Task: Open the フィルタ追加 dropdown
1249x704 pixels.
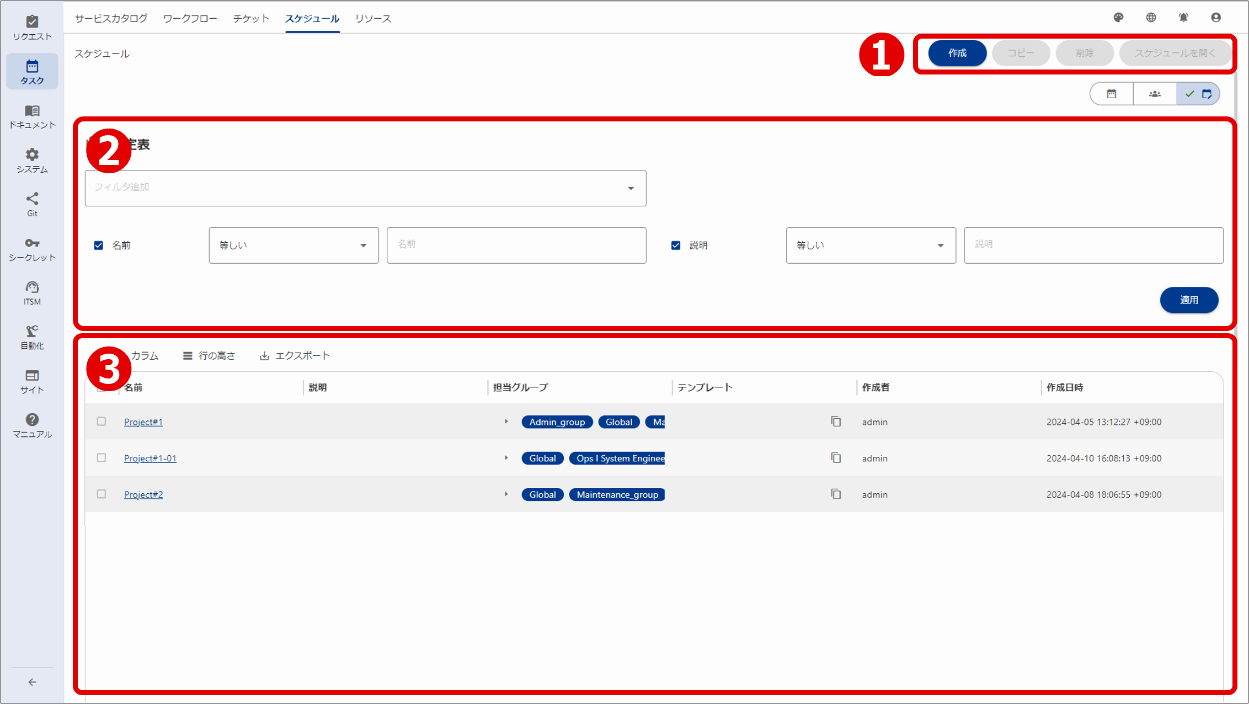Action: [365, 188]
